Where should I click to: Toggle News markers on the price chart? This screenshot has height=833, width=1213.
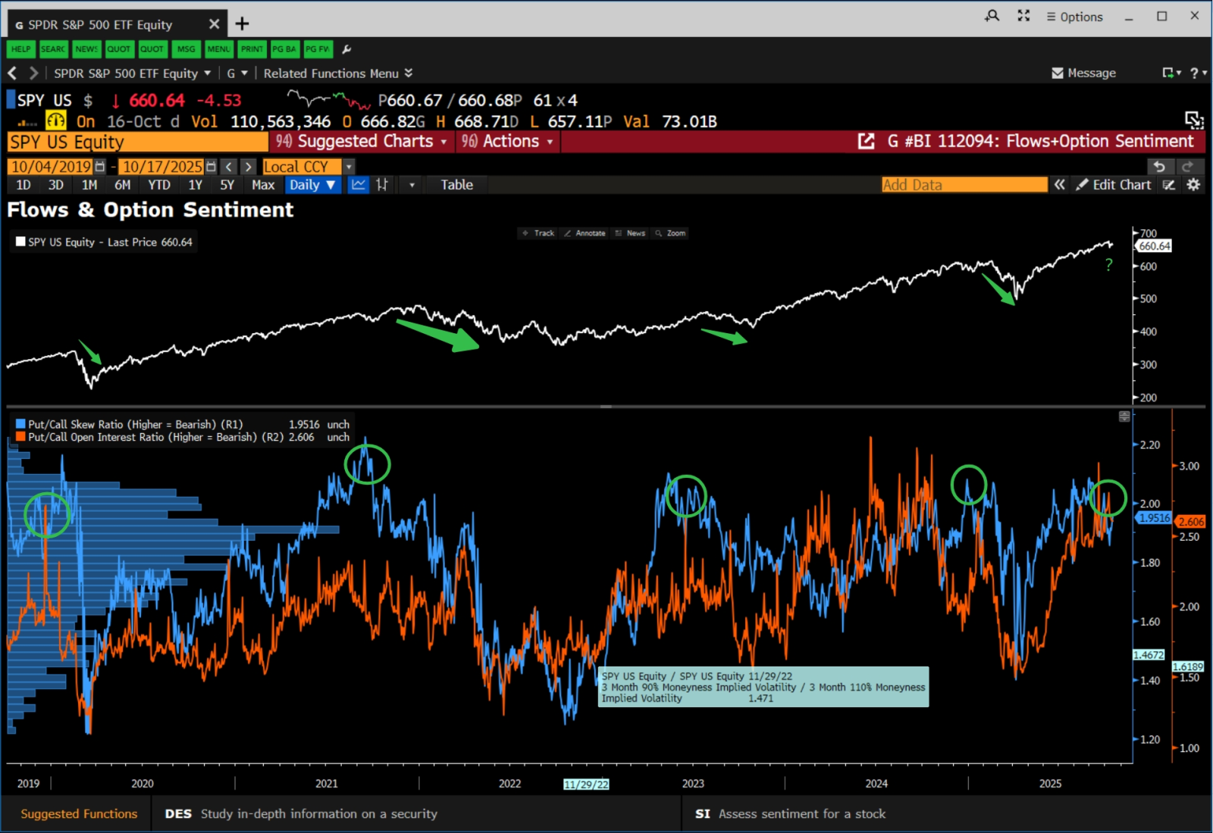(x=630, y=232)
